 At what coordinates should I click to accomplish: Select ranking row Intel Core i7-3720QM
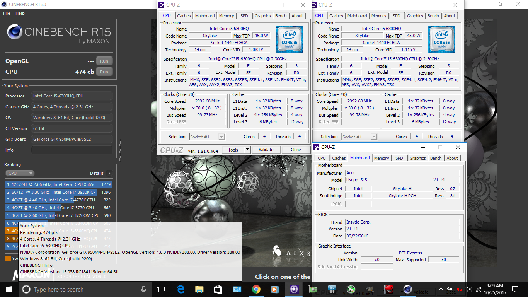pyautogui.click(x=58, y=215)
